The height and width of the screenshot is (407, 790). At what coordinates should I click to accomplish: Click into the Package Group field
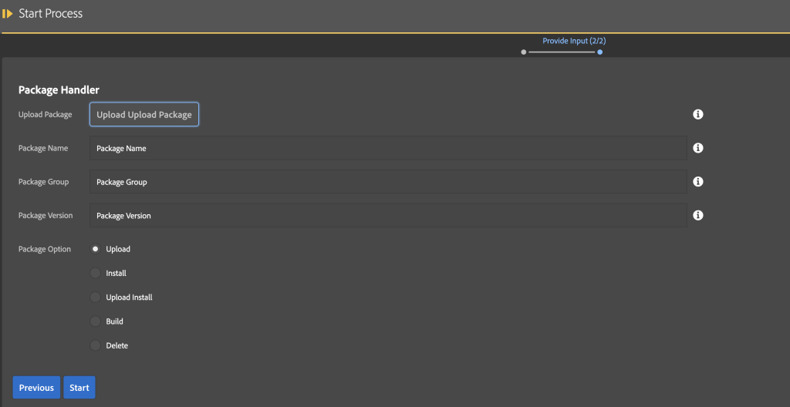tap(387, 182)
